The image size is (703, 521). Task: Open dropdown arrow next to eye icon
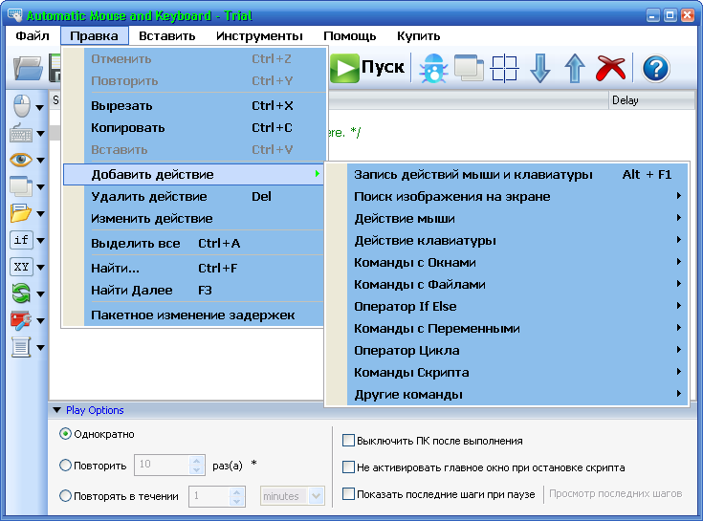(40, 161)
